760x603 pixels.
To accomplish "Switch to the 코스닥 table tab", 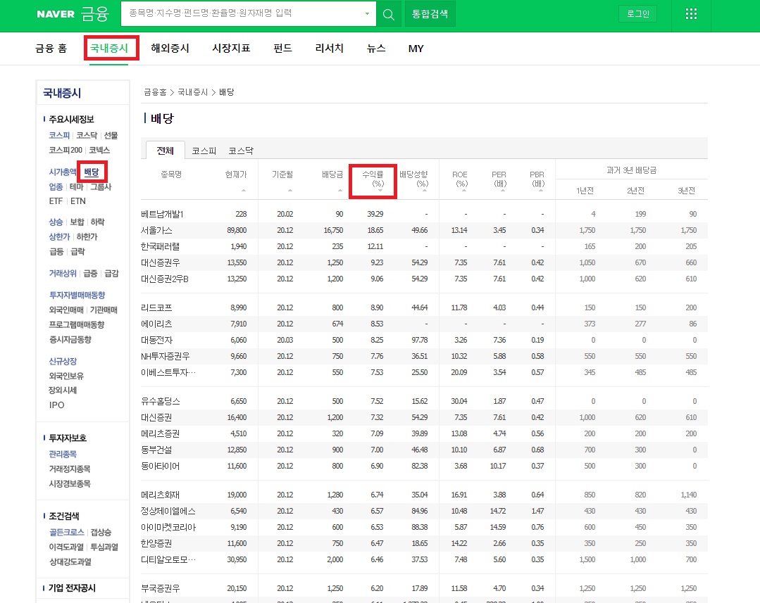I will 241,151.
